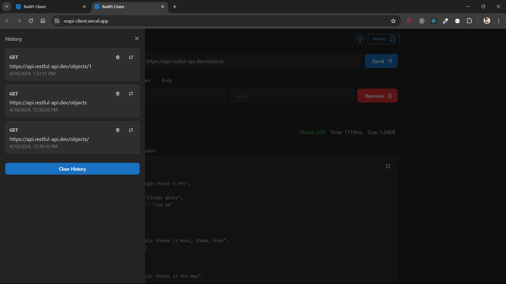Bookmark the page with the star icon

[x=393, y=21]
